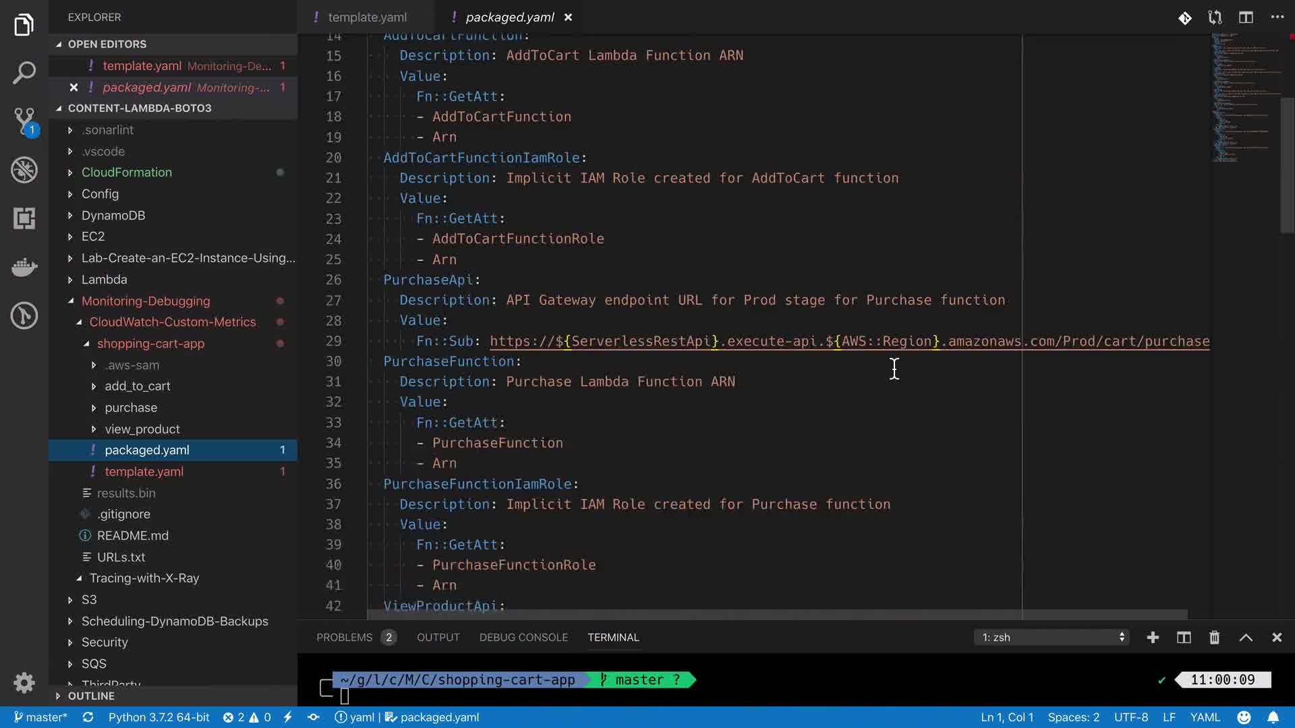1295x728 pixels.
Task: Open the Debug view in activity bar
Action: [24, 170]
